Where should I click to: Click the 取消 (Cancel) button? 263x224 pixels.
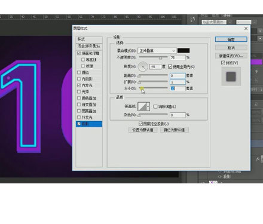coord(231,48)
